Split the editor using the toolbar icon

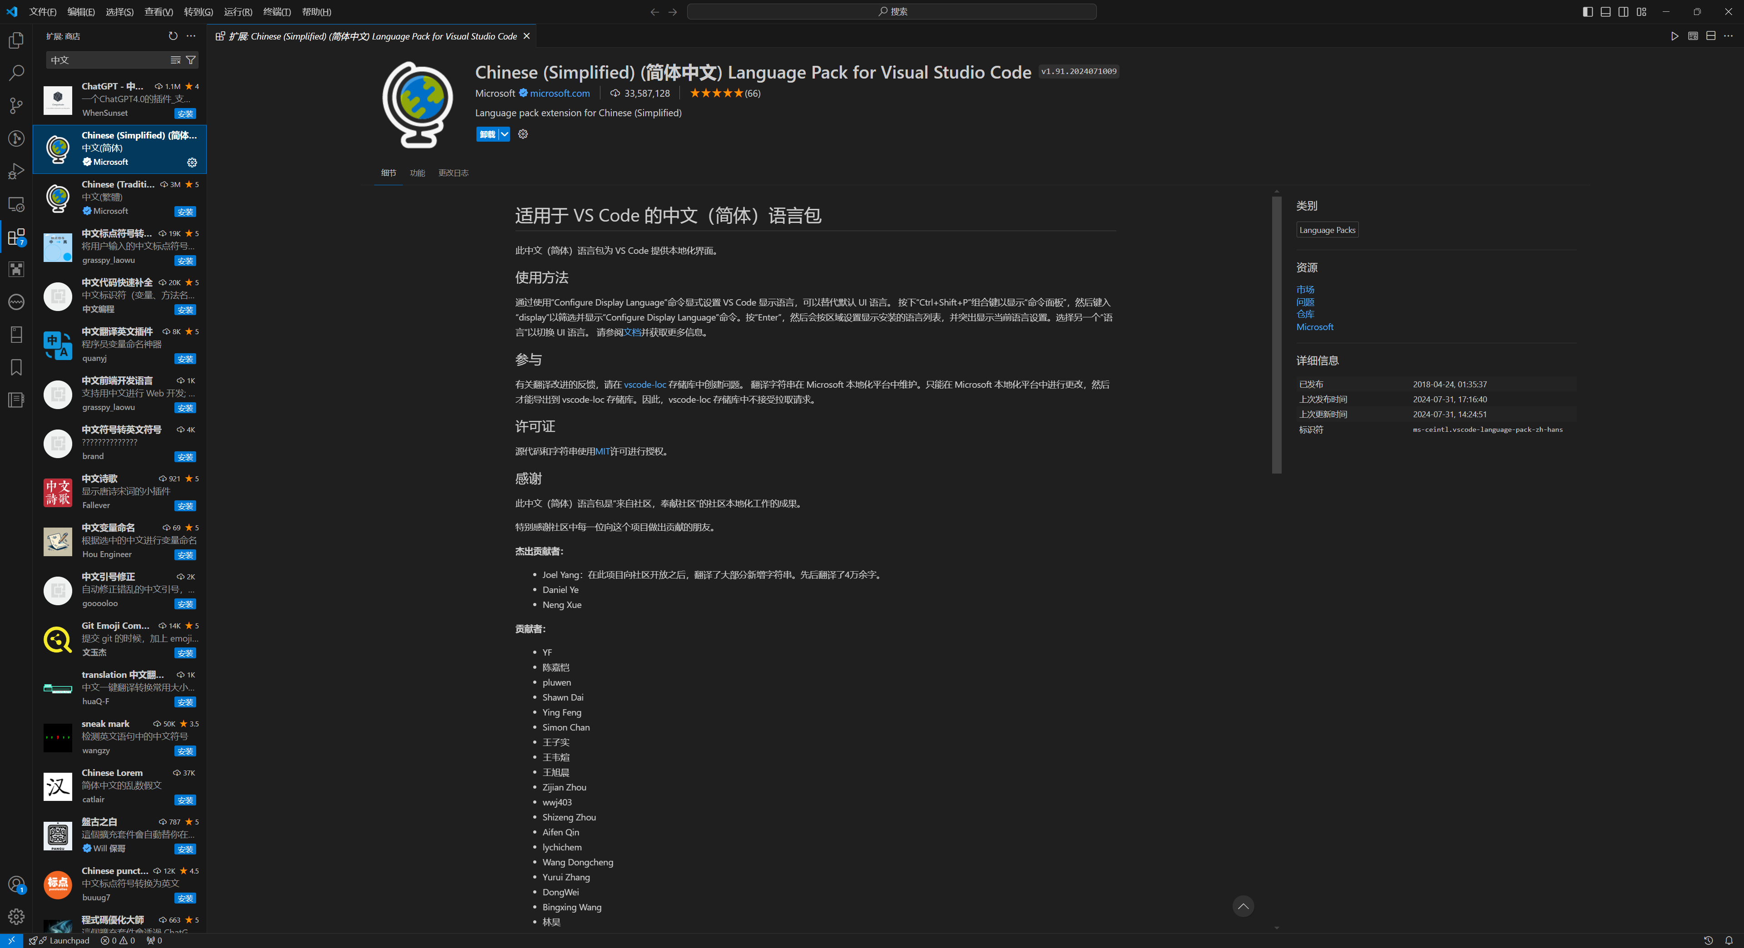click(1711, 36)
